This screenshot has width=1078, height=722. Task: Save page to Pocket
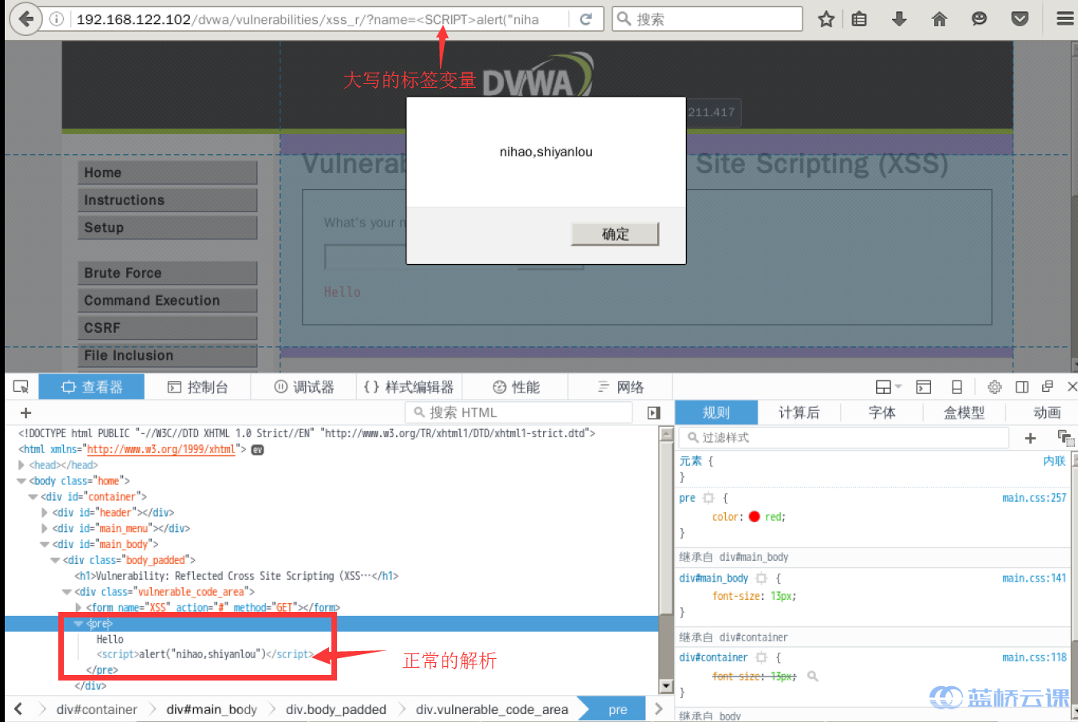pos(1020,19)
